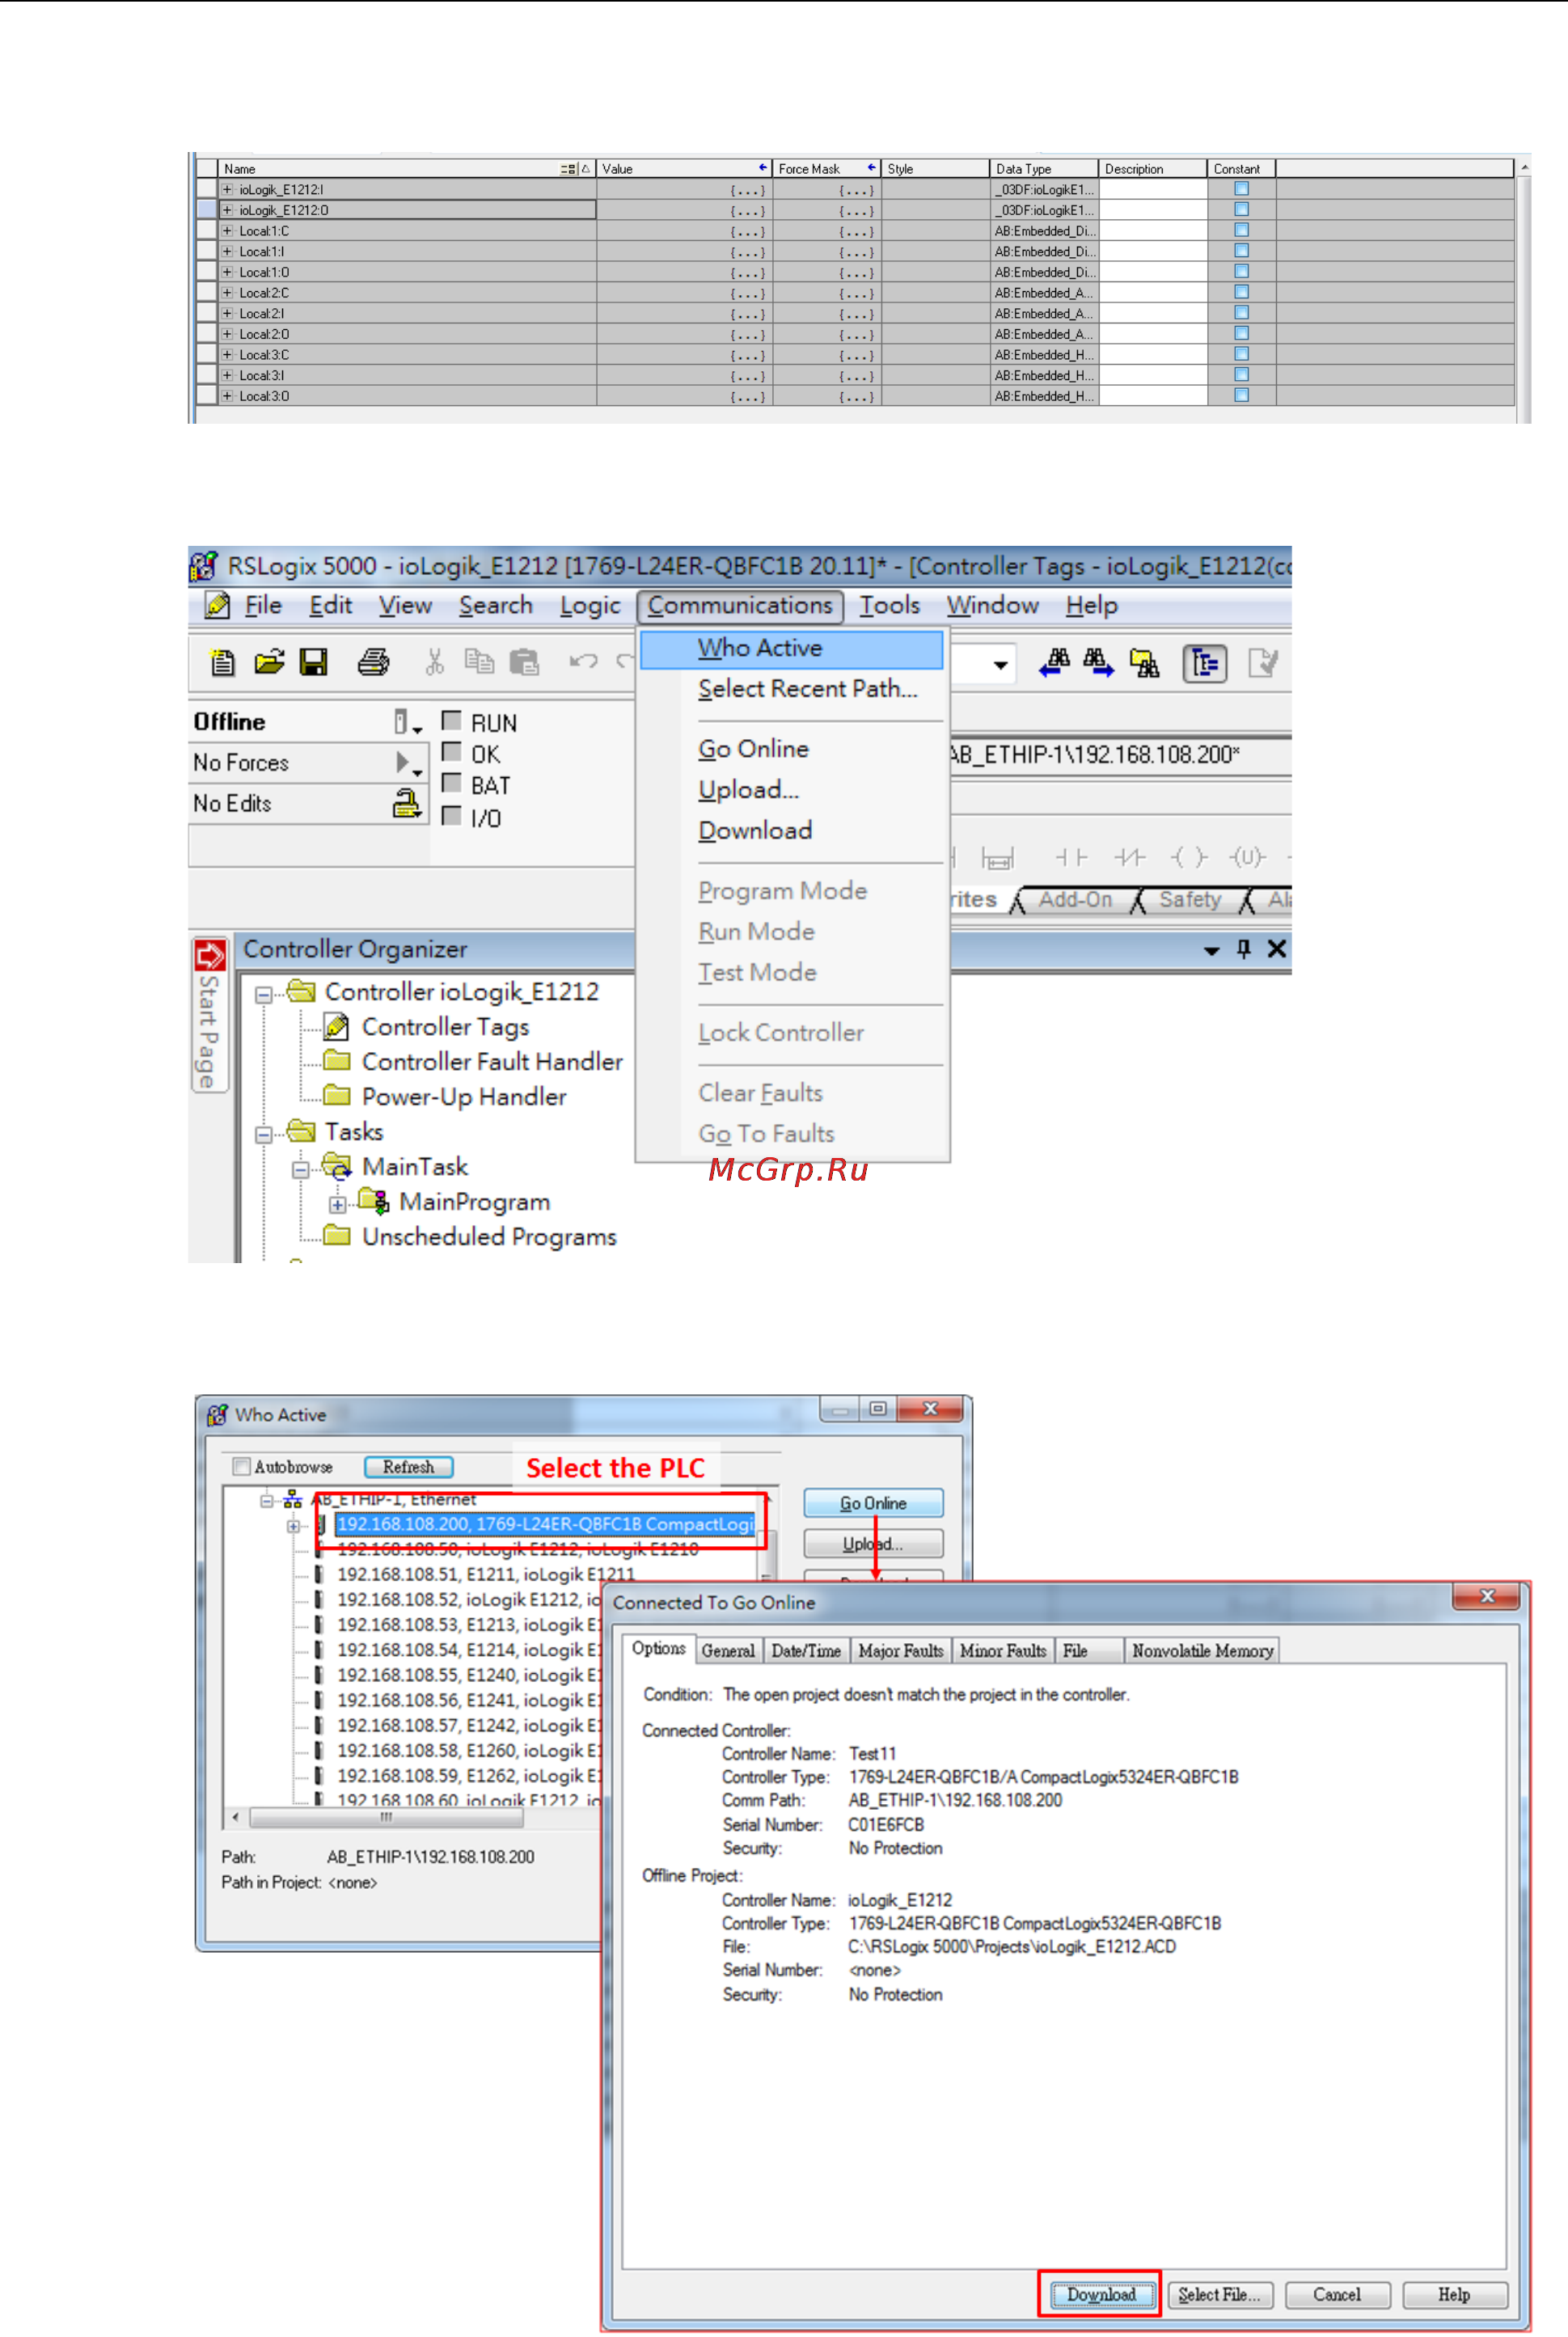Click Download in Connected To Go Online
The image size is (1568, 2337).
click(1101, 2295)
